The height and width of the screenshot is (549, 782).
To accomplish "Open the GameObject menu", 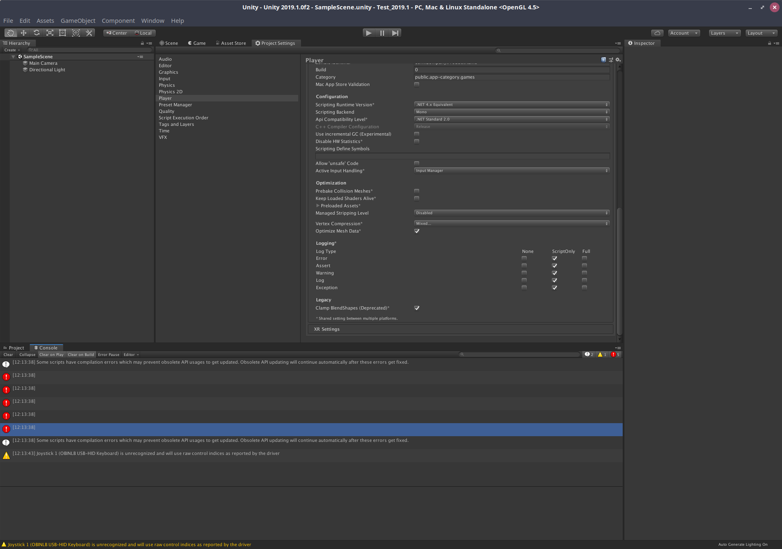I will (78, 21).
